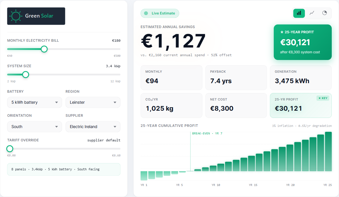
Task: Open the Battery dropdown
Action: point(35,102)
